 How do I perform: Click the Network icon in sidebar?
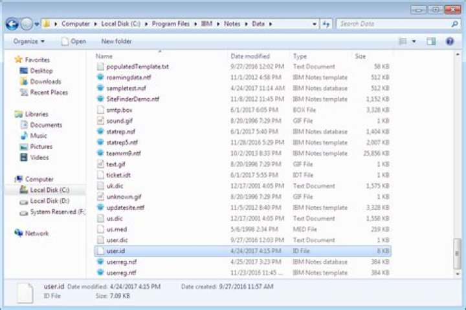click(x=18, y=233)
